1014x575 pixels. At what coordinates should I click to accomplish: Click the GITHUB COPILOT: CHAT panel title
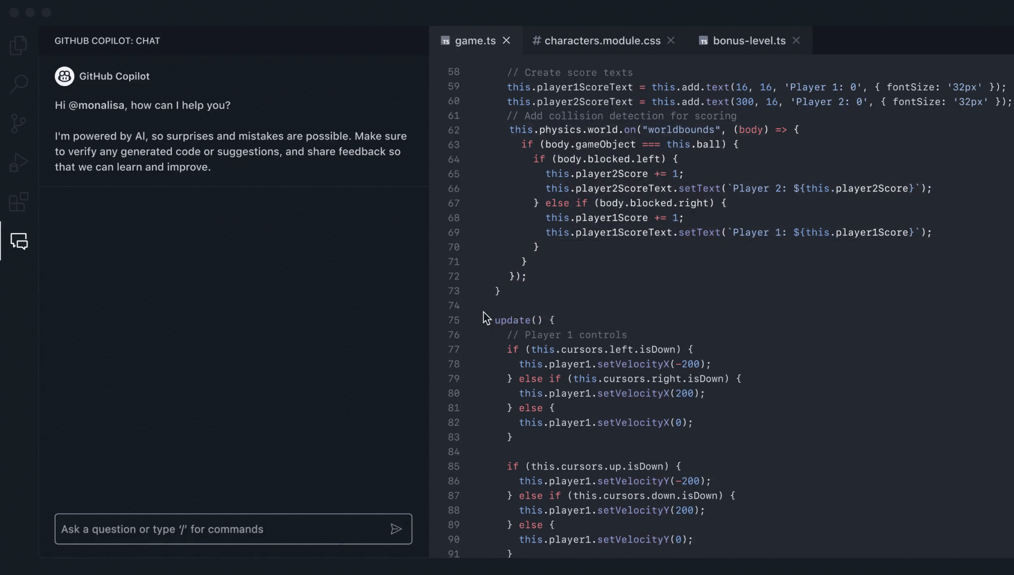click(x=107, y=41)
